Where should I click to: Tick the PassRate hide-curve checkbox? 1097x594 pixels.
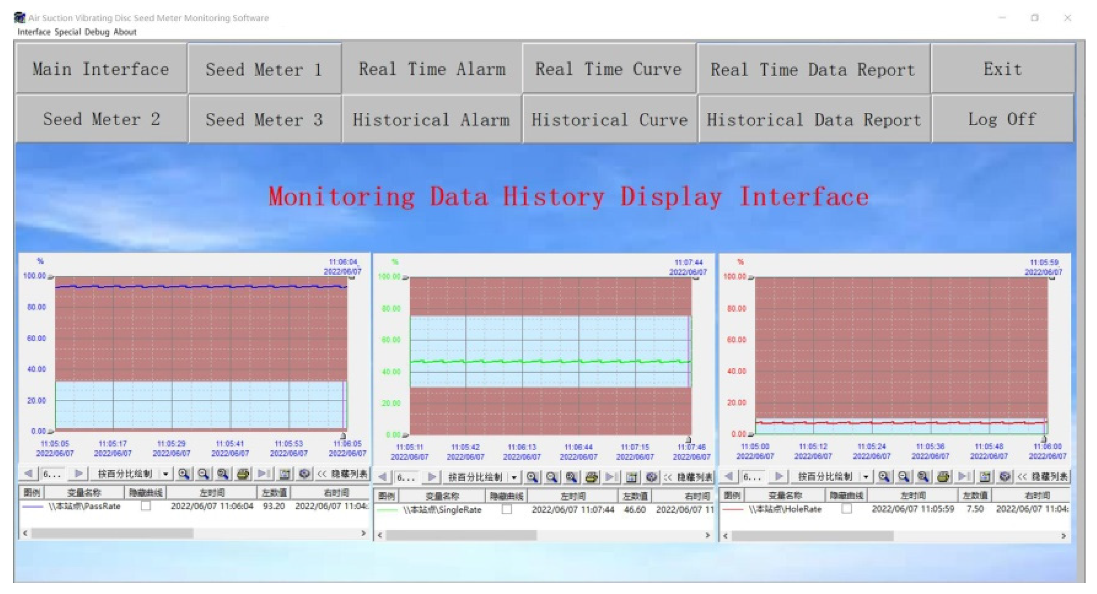[146, 506]
